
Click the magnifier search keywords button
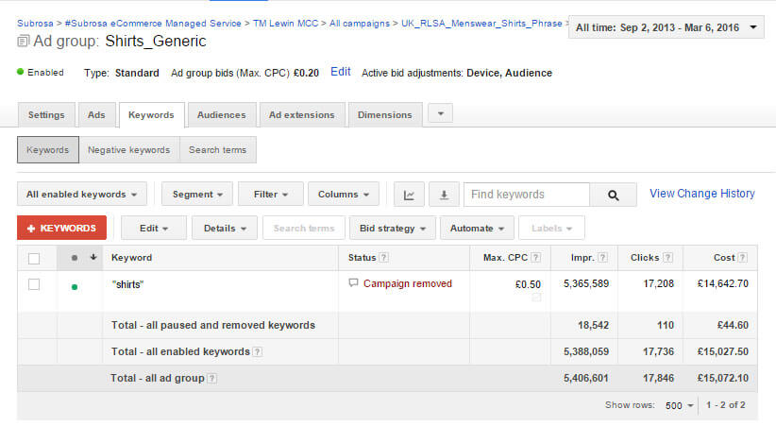click(x=614, y=195)
